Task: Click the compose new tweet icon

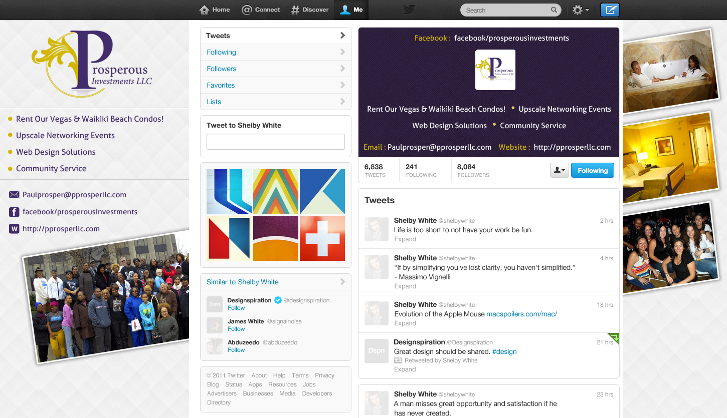Action: (x=610, y=10)
